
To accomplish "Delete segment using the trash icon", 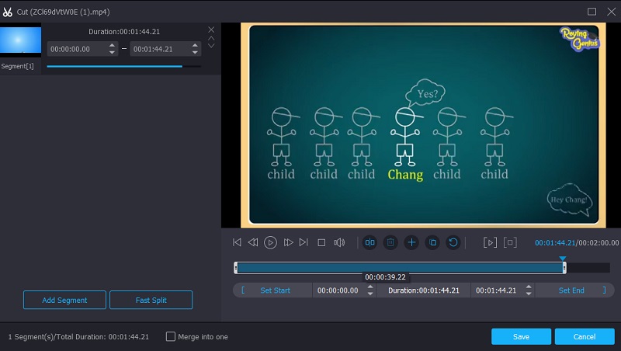I will [x=390, y=242].
